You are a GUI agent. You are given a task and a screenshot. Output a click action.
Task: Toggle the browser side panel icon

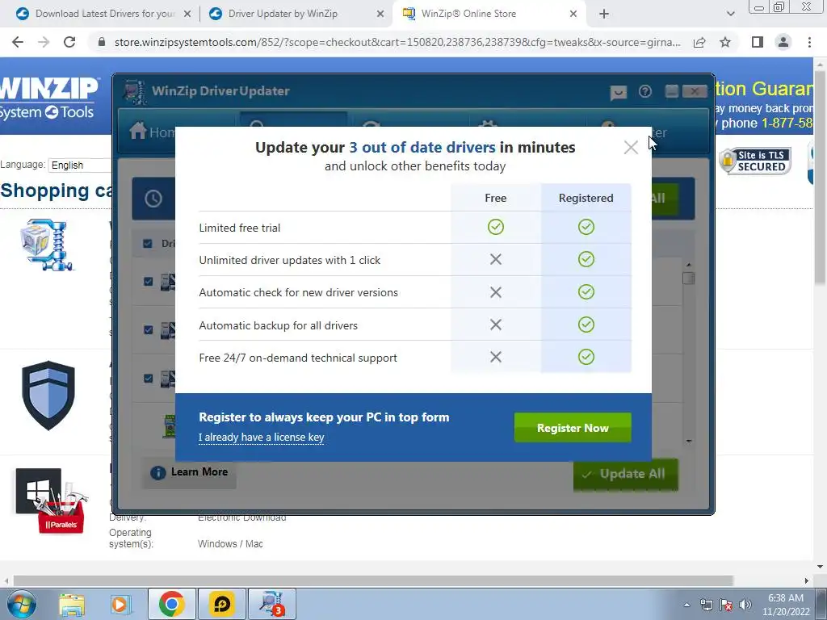click(758, 42)
